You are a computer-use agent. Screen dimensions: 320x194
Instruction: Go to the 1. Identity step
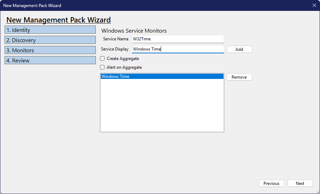click(x=50, y=30)
